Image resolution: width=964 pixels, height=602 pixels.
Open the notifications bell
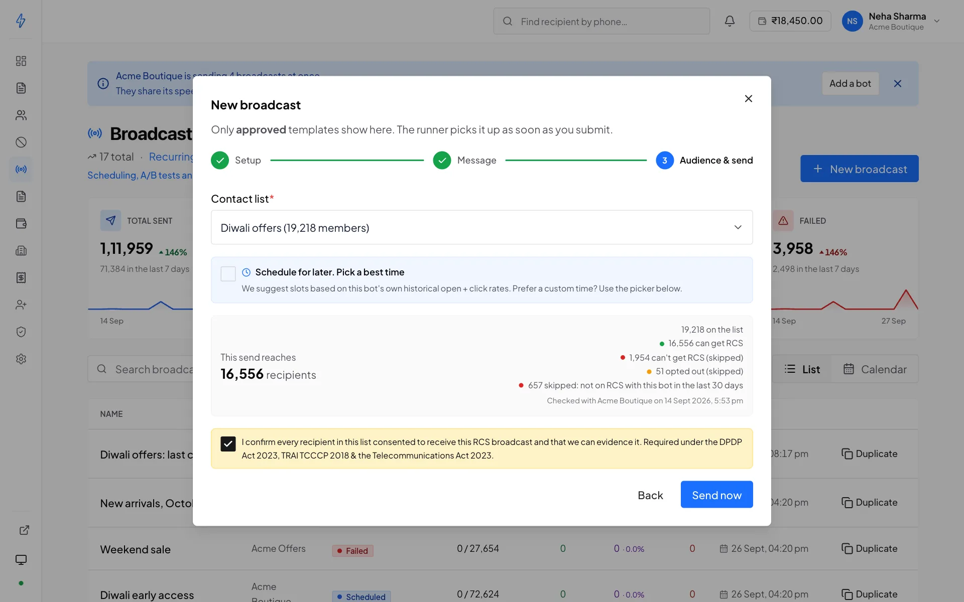click(730, 21)
